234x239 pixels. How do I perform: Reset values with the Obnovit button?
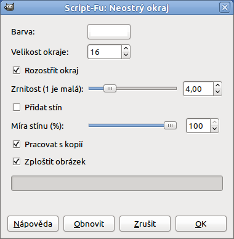[89, 224]
